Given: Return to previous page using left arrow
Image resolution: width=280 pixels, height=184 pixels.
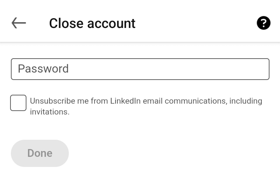Looking at the screenshot, I should pyautogui.click(x=19, y=23).
